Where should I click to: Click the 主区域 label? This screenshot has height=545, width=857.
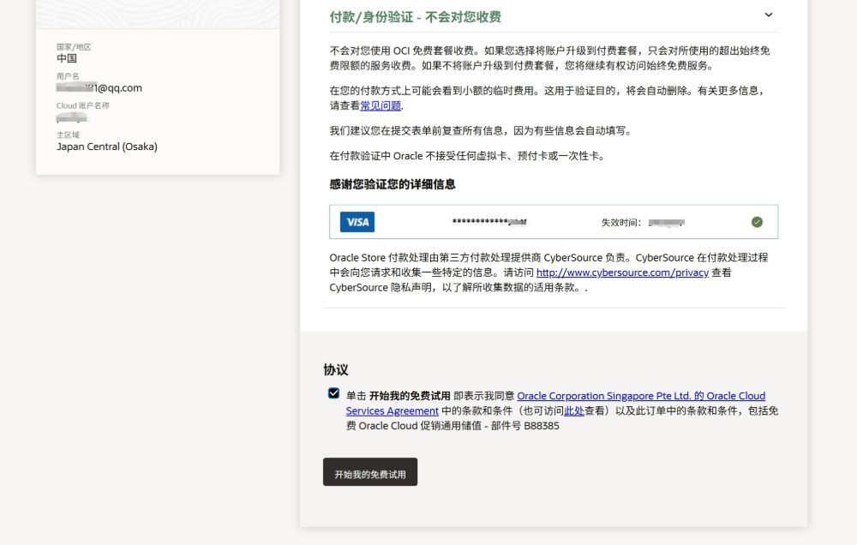[x=68, y=135]
